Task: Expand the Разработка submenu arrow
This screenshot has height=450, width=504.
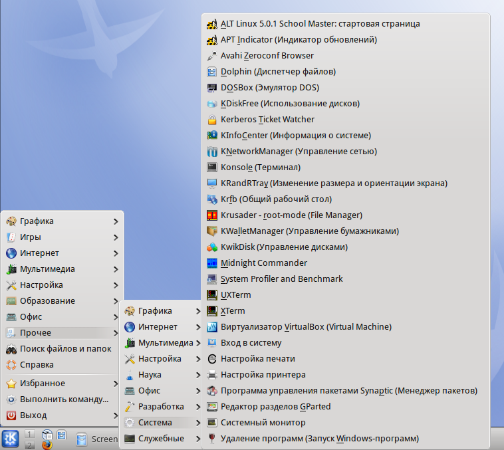Action: (x=198, y=407)
